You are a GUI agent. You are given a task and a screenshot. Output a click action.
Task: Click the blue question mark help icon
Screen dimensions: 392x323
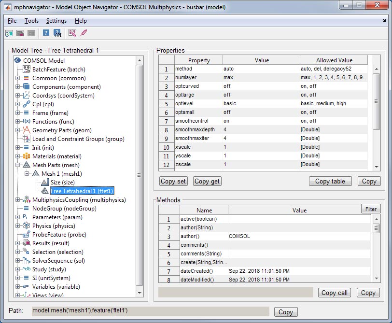point(46,33)
